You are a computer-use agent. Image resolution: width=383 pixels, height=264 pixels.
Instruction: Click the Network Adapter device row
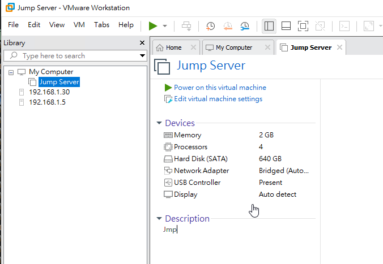tap(239, 170)
